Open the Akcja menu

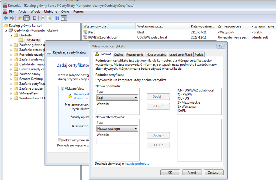(22, 12)
